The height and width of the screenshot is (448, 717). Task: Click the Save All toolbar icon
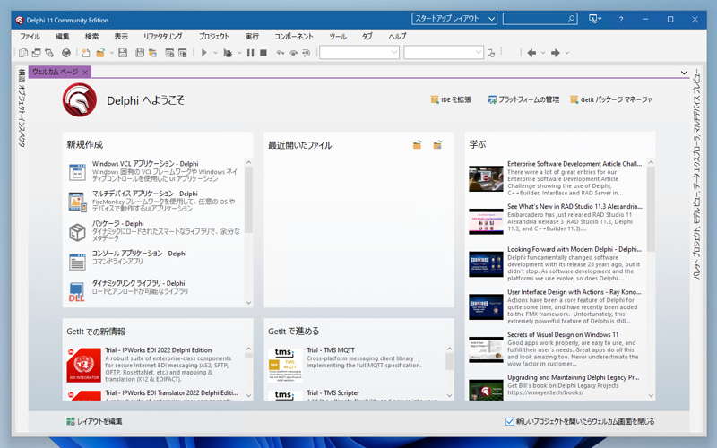pyautogui.click(x=140, y=53)
